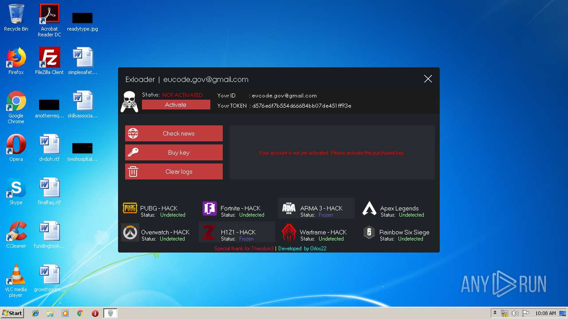The image size is (568, 319).
Task: Select finalfaq.rtf document on desktop
Action: pyautogui.click(x=49, y=191)
